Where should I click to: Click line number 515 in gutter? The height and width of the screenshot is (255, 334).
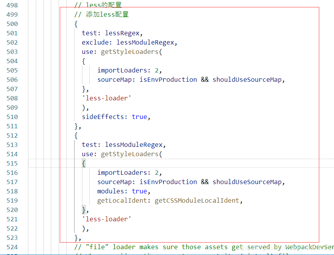click(x=12, y=163)
